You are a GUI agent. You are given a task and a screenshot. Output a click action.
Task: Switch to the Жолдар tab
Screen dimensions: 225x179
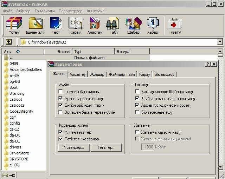click(x=97, y=74)
